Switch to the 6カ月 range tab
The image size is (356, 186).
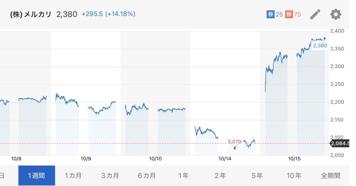click(147, 176)
